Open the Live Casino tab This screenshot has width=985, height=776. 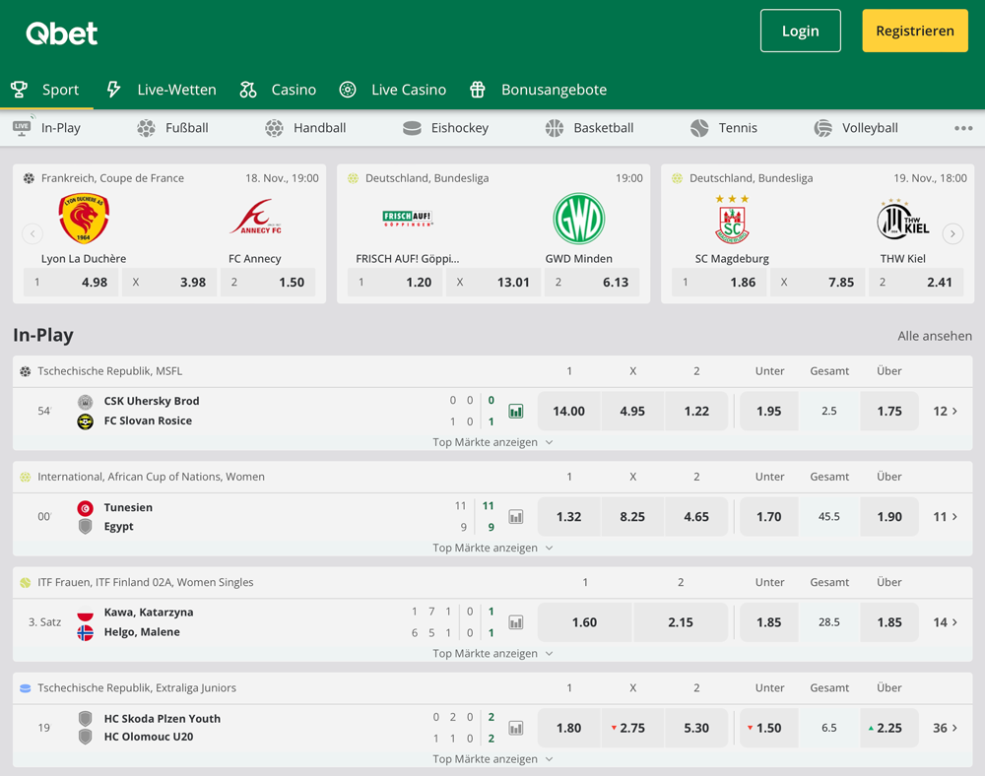(393, 90)
